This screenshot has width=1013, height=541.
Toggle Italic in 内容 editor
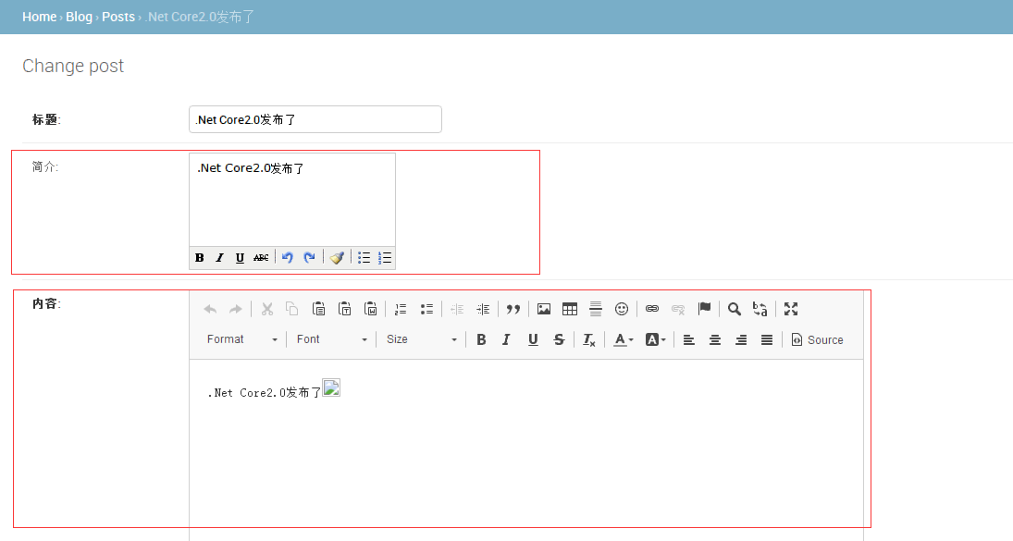click(x=507, y=339)
